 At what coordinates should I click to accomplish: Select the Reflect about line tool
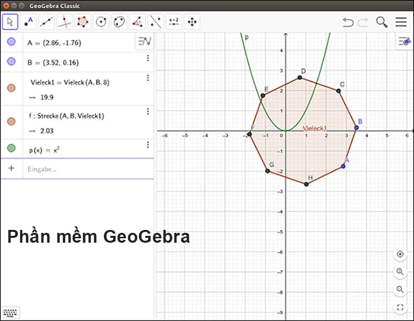156,22
